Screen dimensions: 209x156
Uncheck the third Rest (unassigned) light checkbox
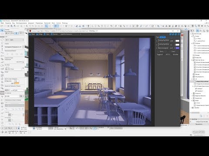[157, 48]
